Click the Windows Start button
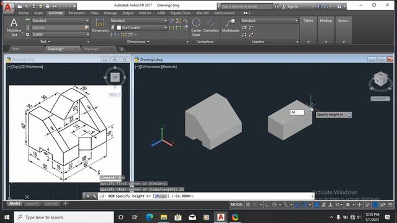 7,217
